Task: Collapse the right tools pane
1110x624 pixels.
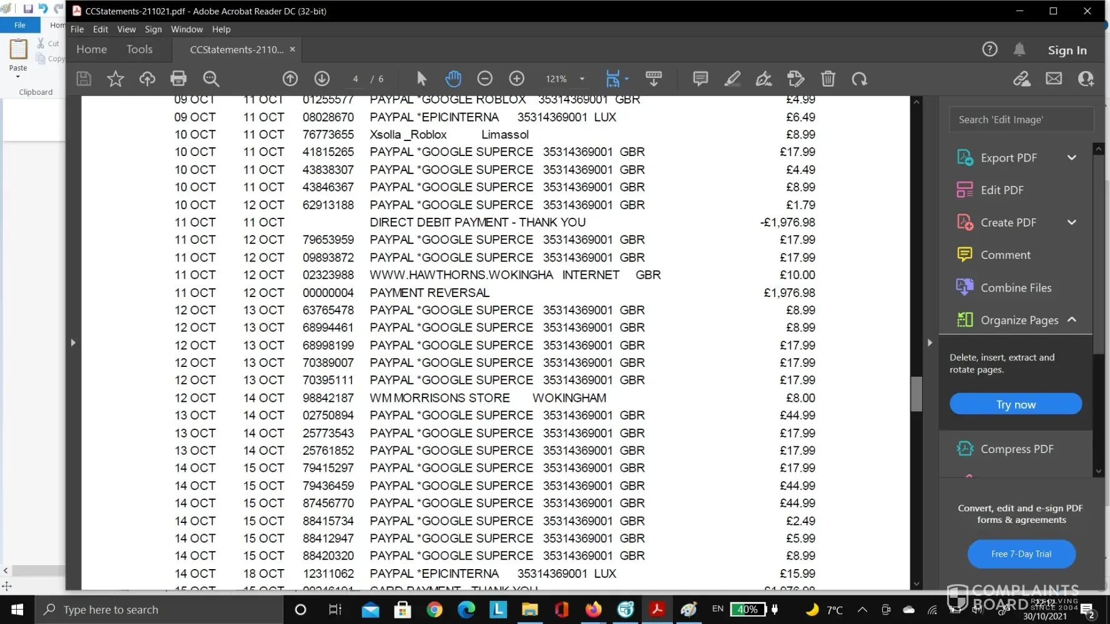Action: click(930, 343)
